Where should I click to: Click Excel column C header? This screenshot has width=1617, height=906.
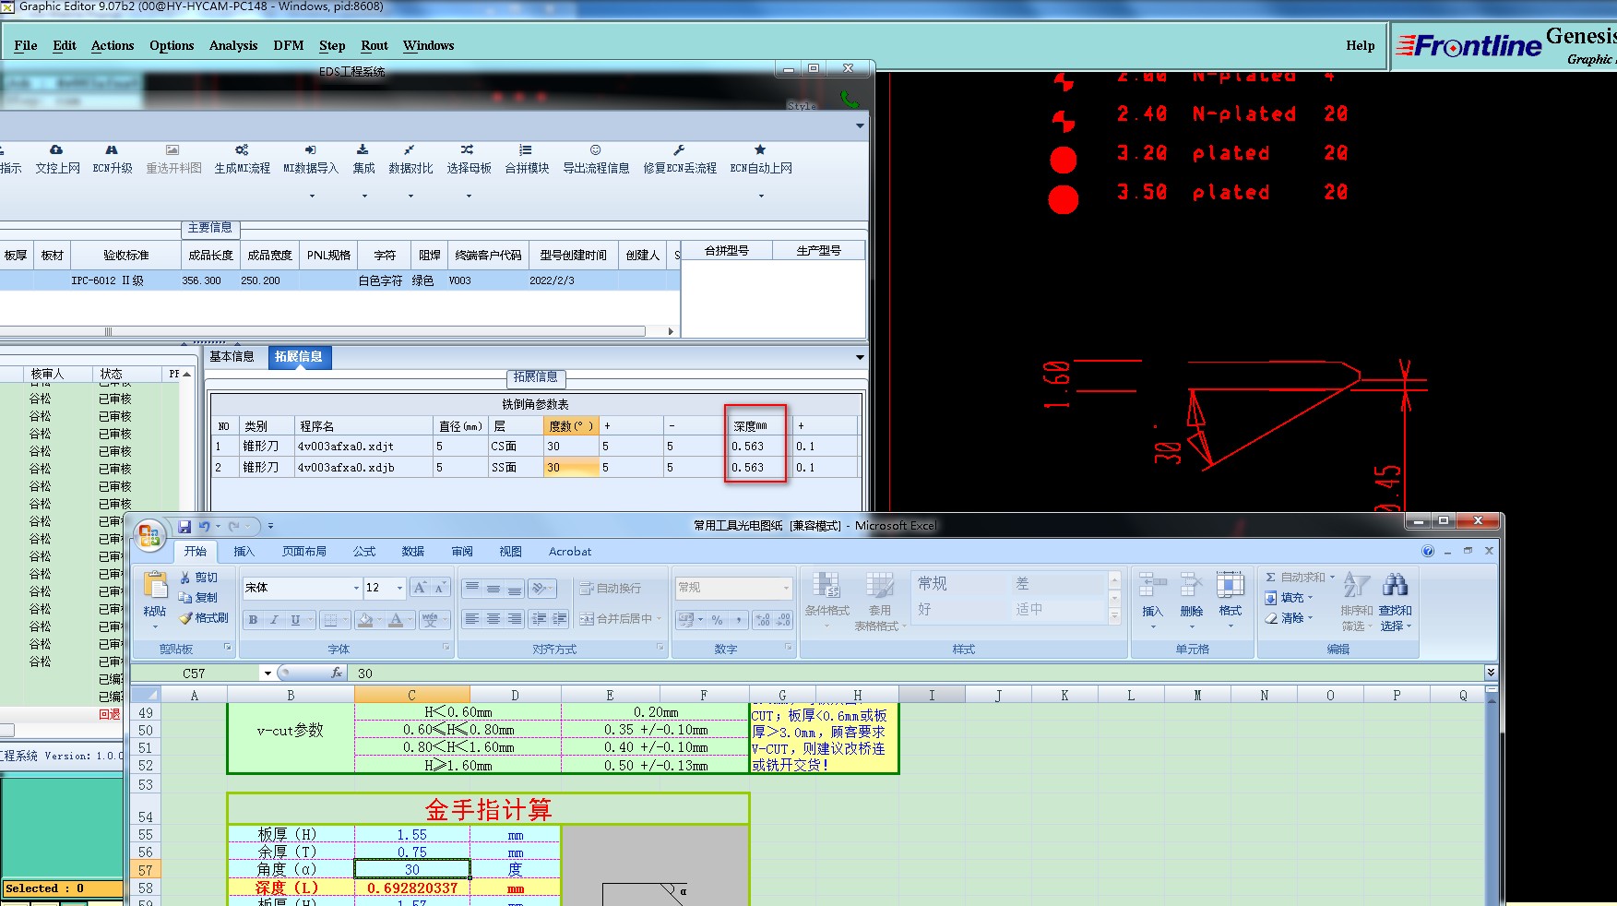click(411, 696)
